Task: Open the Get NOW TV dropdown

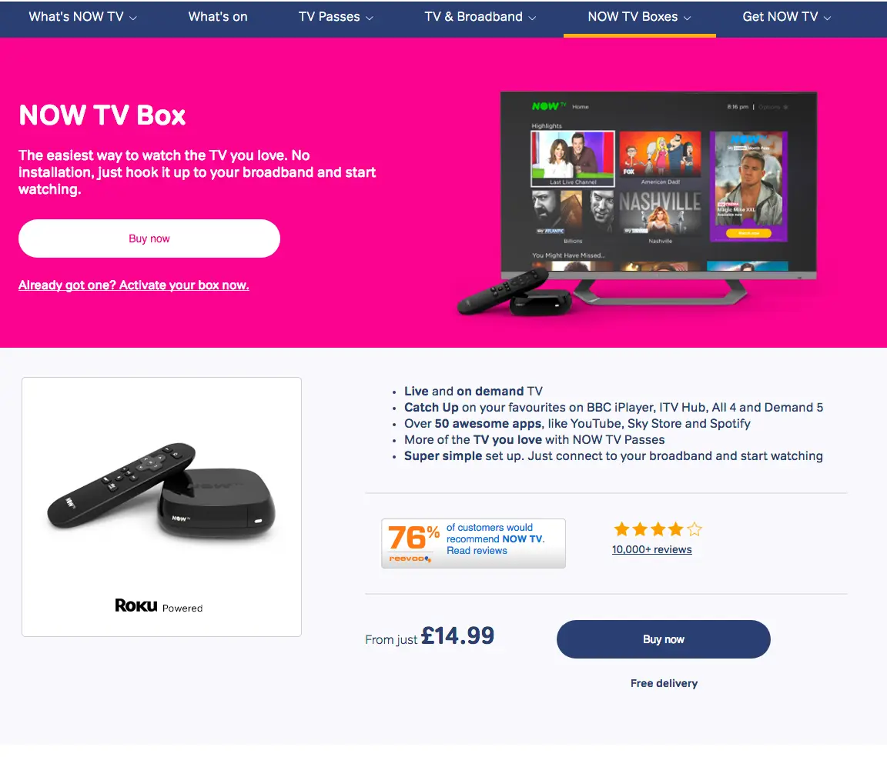Action: [786, 17]
